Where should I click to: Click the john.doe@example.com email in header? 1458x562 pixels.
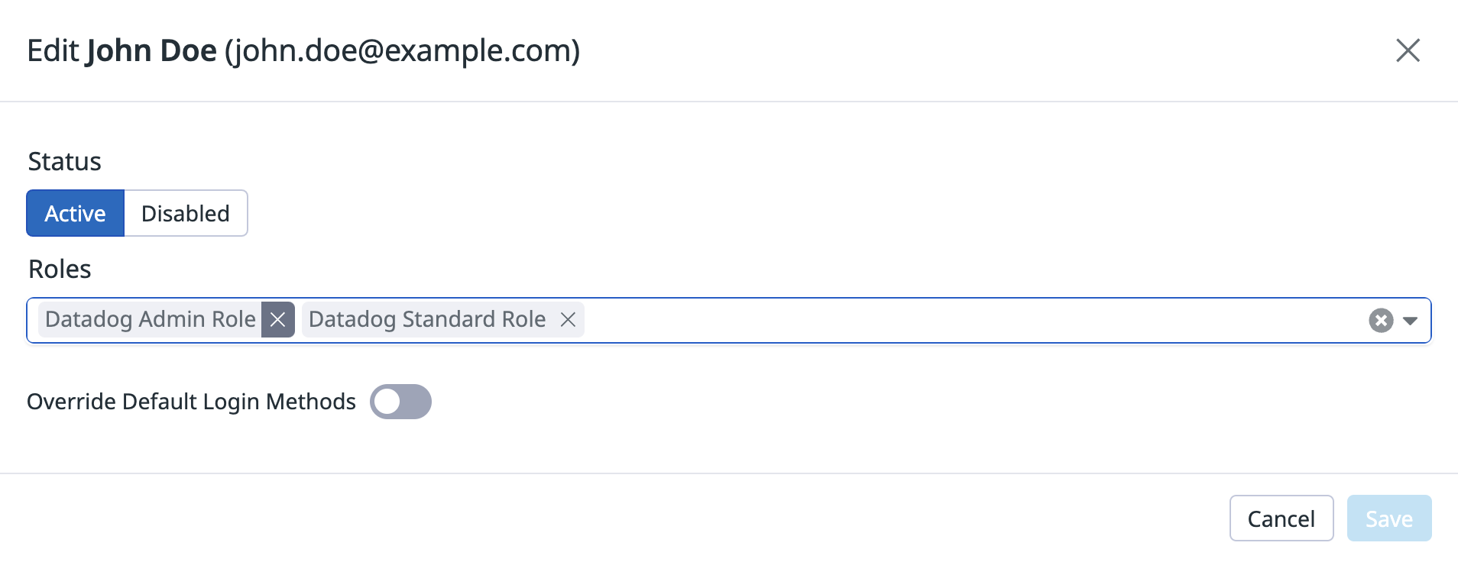click(402, 50)
